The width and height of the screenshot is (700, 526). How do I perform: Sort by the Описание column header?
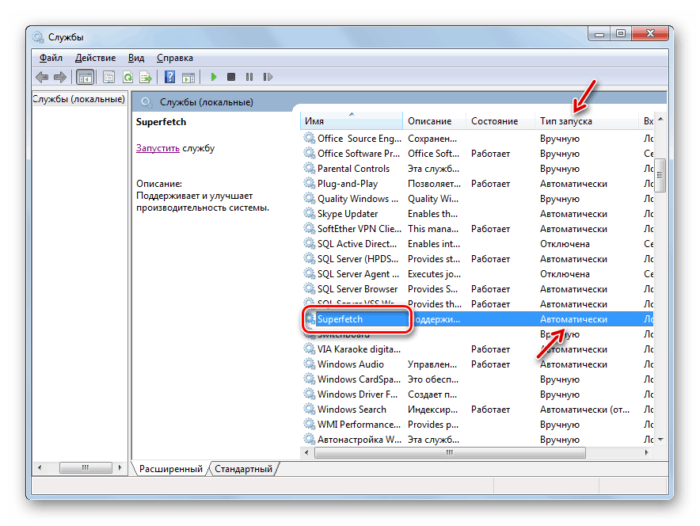(435, 121)
